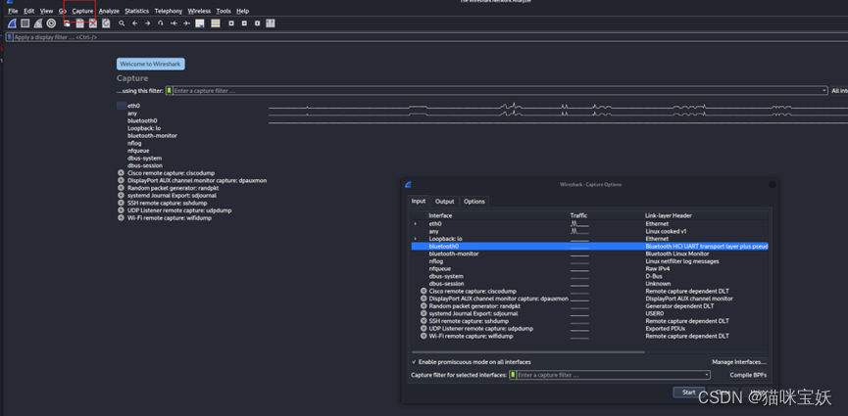
Task: Click the Resize columns toolbar icon
Action: (x=271, y=23)
